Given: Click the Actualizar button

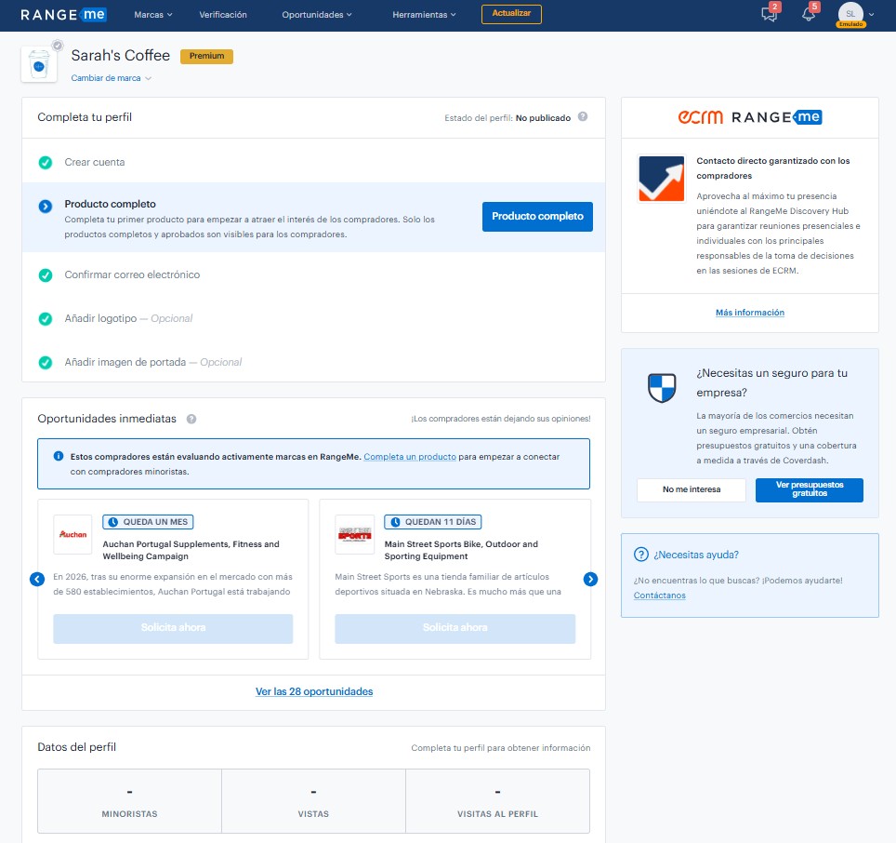Looking at the screenshot, I should [x=511, y=14].
